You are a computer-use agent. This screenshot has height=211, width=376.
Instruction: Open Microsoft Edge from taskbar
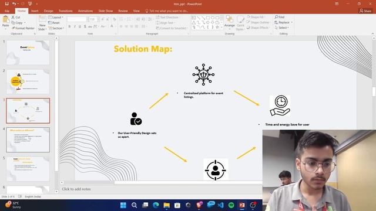coord(156,205)
